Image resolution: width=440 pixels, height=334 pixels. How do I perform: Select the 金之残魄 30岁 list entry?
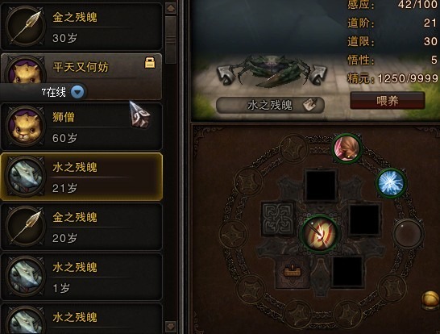[81, 27]
